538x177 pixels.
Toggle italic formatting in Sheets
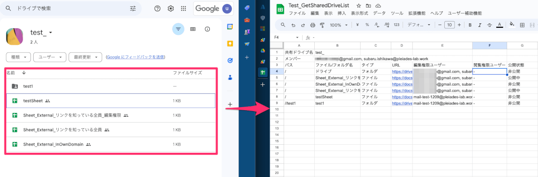tap(480, 25)
